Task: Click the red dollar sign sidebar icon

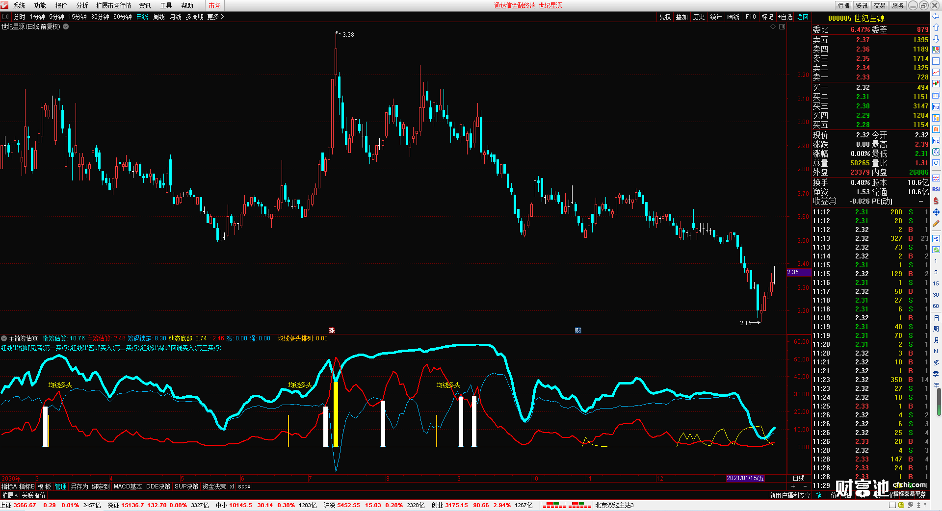Action: pos(936,201)
